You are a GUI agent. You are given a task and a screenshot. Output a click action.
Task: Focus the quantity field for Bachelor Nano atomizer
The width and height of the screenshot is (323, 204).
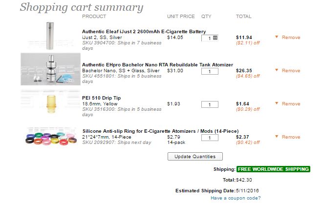[x=210, y=71]
